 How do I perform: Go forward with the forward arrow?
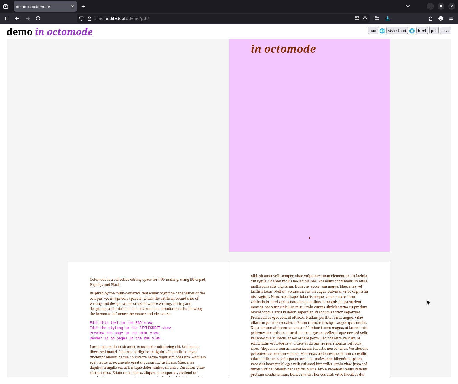(x=28, y=18)
